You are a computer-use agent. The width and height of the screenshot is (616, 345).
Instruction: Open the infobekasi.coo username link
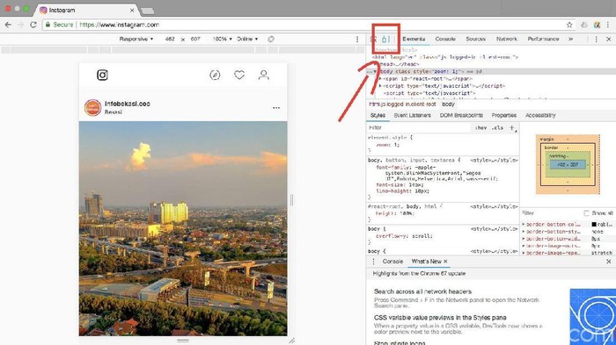(x=128, y=104)
